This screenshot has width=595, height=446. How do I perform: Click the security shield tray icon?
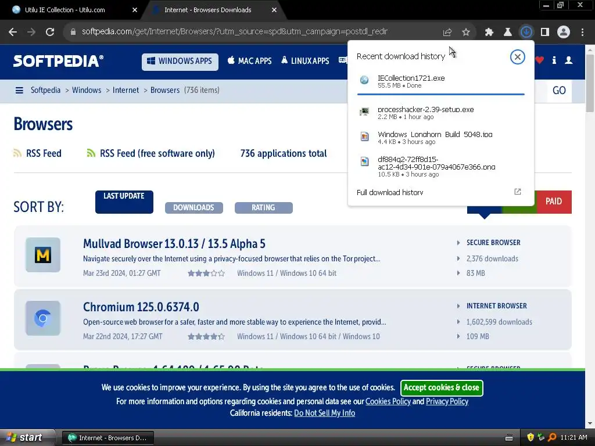click(530, 438)
